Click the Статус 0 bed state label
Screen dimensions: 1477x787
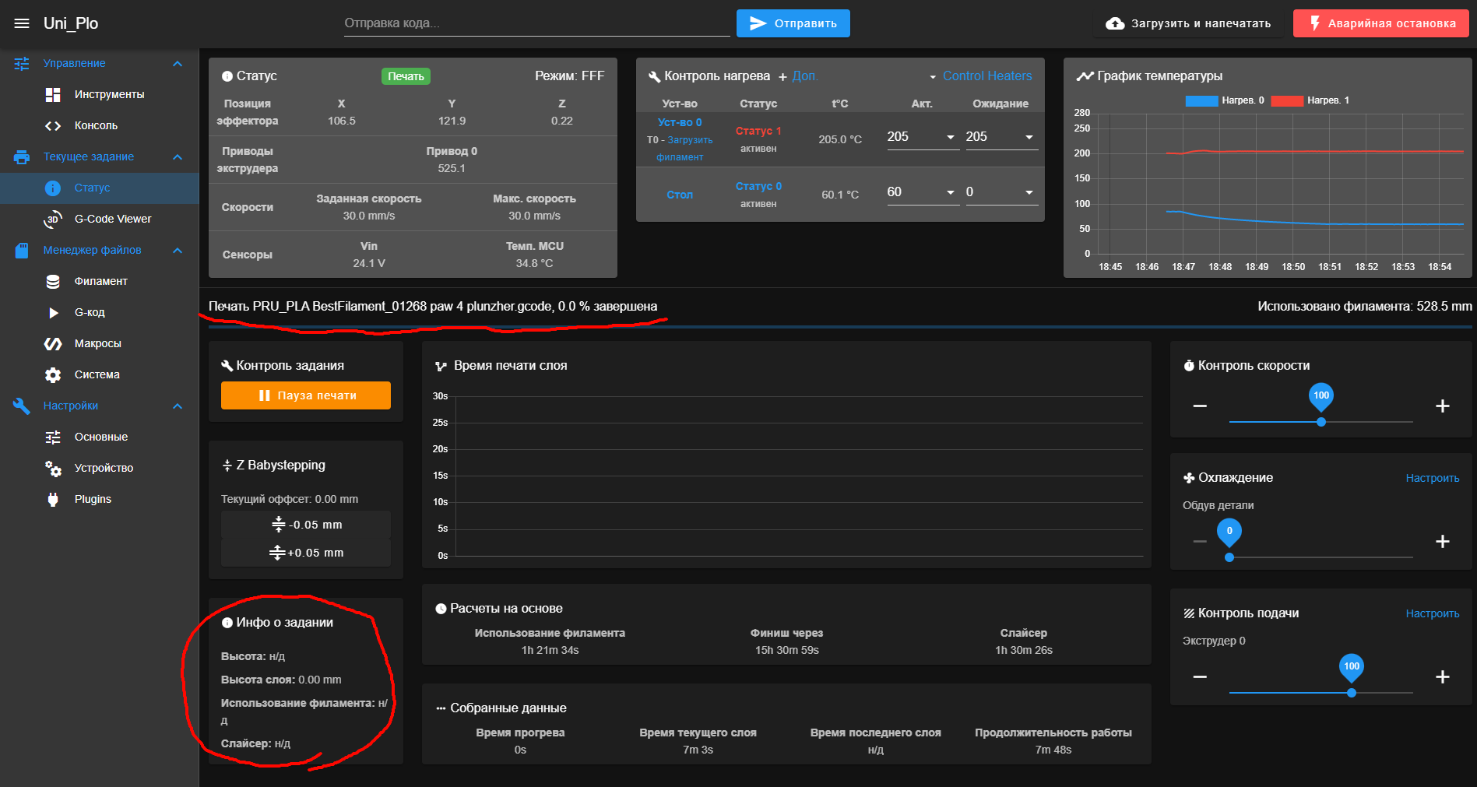[758, 186]
